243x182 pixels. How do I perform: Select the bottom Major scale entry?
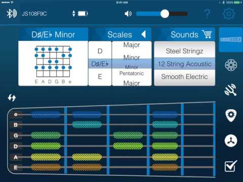[x=132, y=83]
